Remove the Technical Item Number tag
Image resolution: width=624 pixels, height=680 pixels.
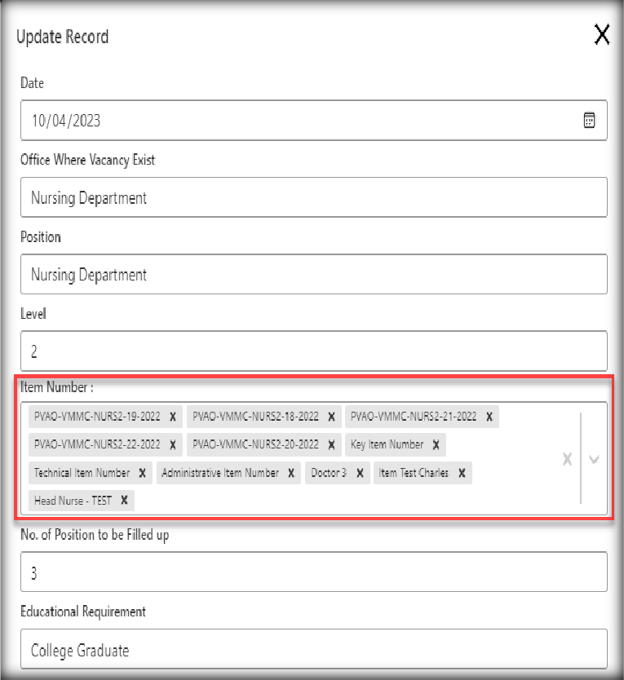(x=143, y=473)
